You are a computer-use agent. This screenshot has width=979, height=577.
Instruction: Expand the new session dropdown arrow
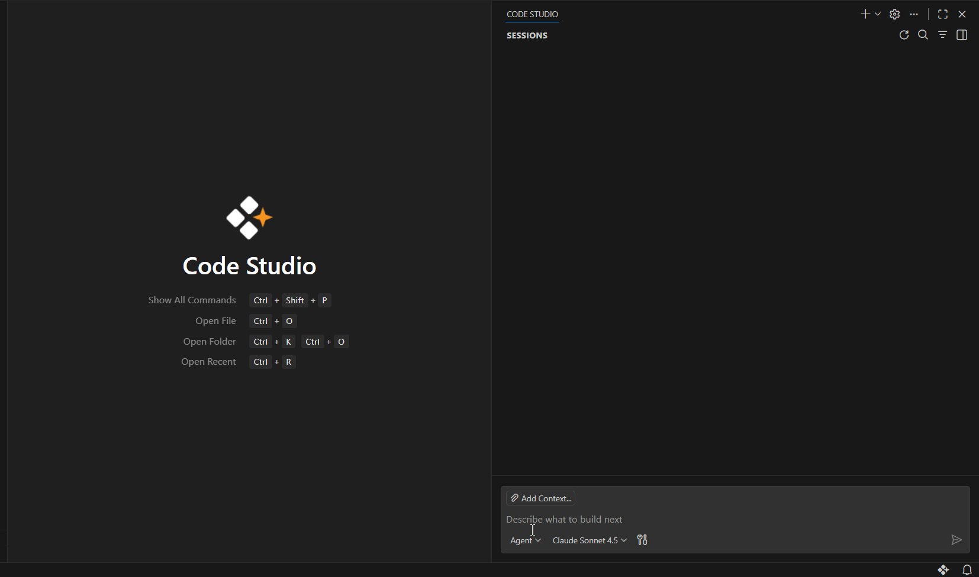(878, 14)
